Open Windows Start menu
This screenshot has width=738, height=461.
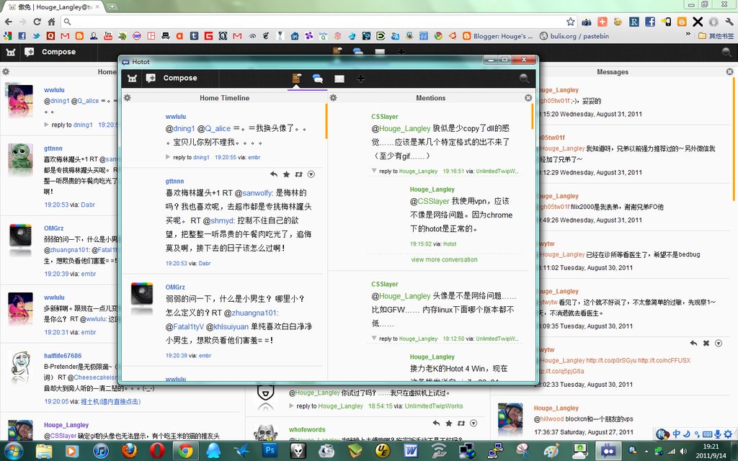click(13, 451)
